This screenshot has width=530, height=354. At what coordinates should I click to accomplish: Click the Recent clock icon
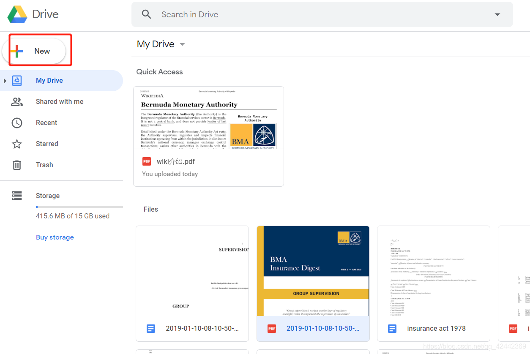(x=17, y=123)
